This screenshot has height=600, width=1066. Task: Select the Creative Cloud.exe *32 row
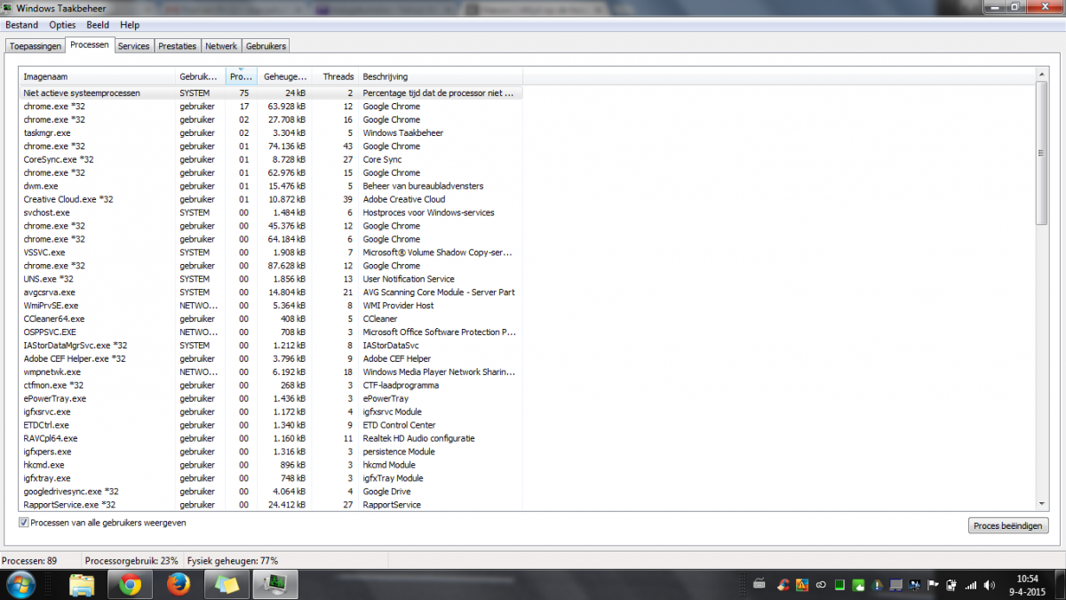tap(270, 199)
